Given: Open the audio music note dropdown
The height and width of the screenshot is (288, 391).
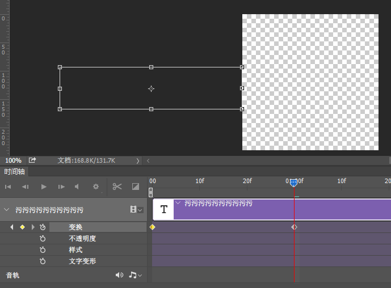Looking at the screenshot, I should click(x=135, y=275).
